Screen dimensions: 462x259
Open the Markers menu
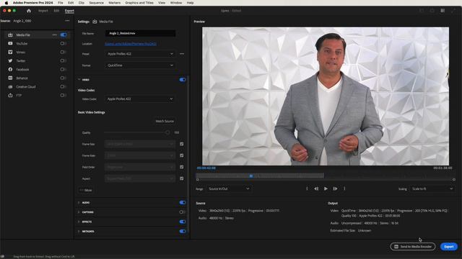coord(114,3)
